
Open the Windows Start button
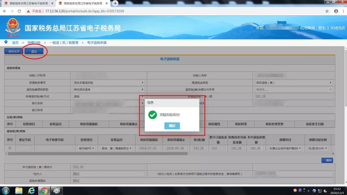(x=5, y=191)
